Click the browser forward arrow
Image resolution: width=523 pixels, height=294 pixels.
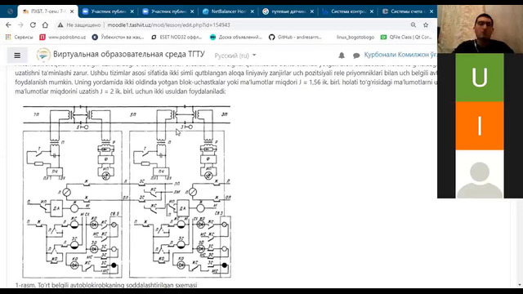[20, 25]
